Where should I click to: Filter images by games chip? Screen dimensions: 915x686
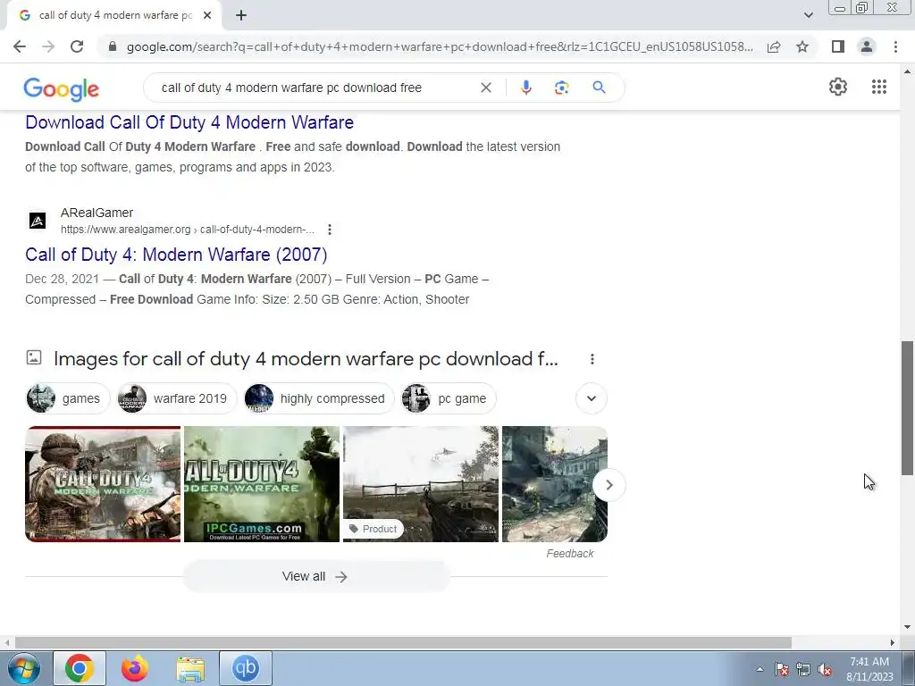[x=68, y=398]
